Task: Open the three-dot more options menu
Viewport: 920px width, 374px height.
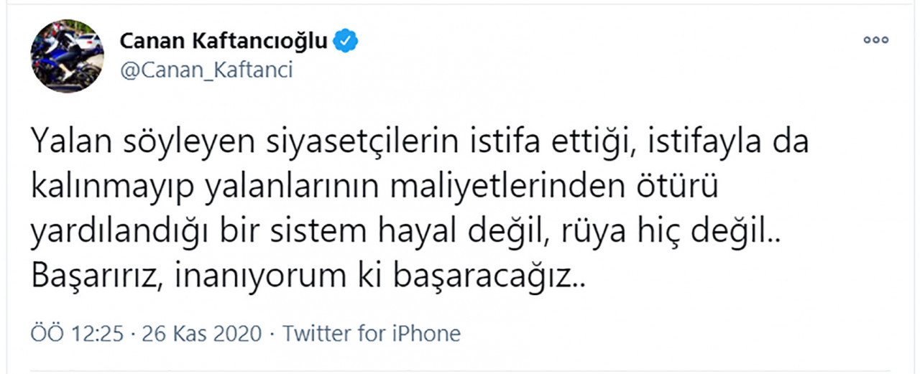Action: click(x=875, y=40)
